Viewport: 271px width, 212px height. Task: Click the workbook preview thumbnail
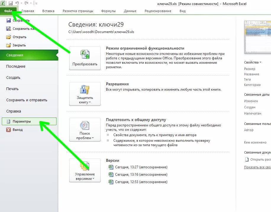coord(258,37)
